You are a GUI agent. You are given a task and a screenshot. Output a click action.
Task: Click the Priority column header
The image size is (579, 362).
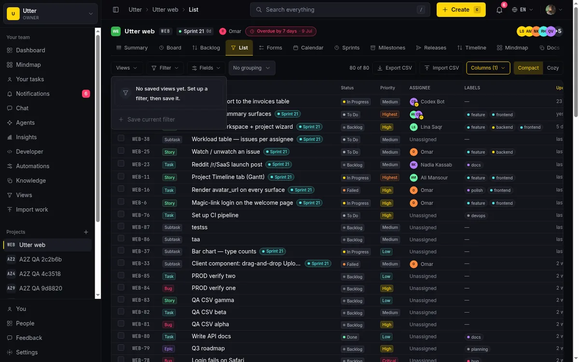(x=387, y=88)
